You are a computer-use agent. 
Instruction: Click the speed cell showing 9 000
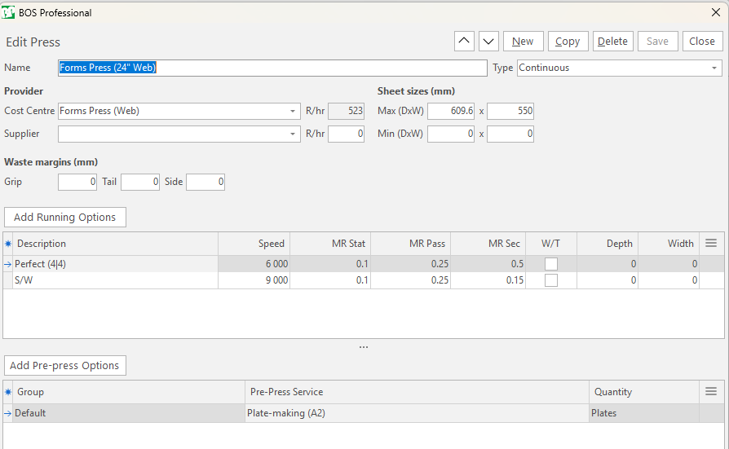[x=254, y=280]
